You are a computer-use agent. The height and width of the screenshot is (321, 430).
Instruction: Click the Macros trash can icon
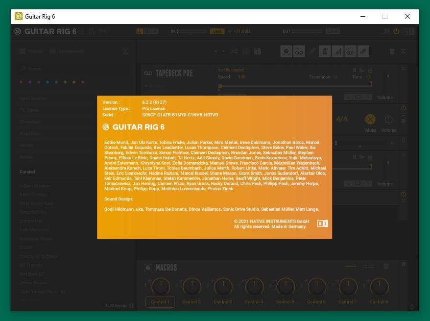point(386,266)
